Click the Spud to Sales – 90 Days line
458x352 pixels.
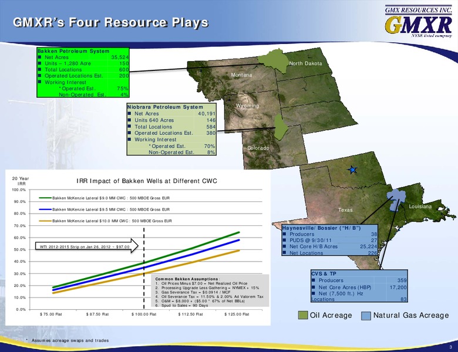tap(181, 305)
